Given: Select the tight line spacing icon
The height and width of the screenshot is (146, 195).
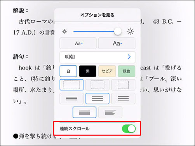Looking at the screenshot, I should pyautogui.click(x=71, y=99).
